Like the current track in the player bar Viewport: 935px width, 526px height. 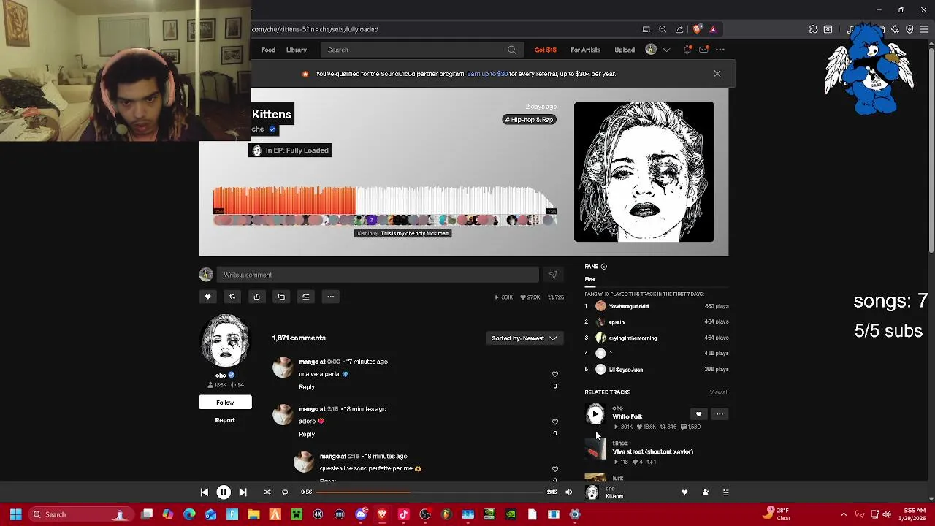[684, 492]
